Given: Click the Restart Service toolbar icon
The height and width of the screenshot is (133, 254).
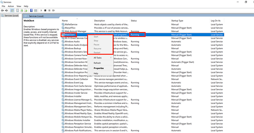Looking at the screenshot, I should point(53,10).
